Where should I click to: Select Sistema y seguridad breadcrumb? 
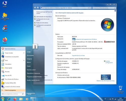[60, 8]
